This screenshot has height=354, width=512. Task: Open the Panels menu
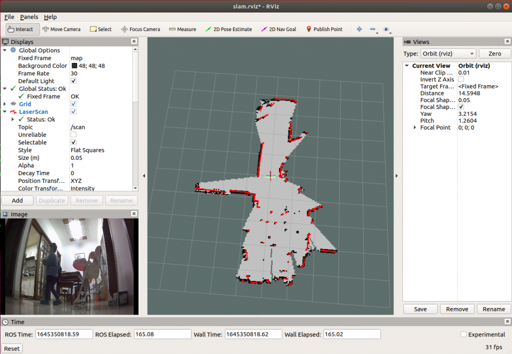(29, 17)
